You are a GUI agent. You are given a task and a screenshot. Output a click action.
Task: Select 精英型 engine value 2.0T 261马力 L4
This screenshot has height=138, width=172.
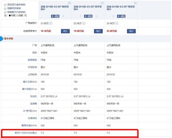click(x=49, y=96)
